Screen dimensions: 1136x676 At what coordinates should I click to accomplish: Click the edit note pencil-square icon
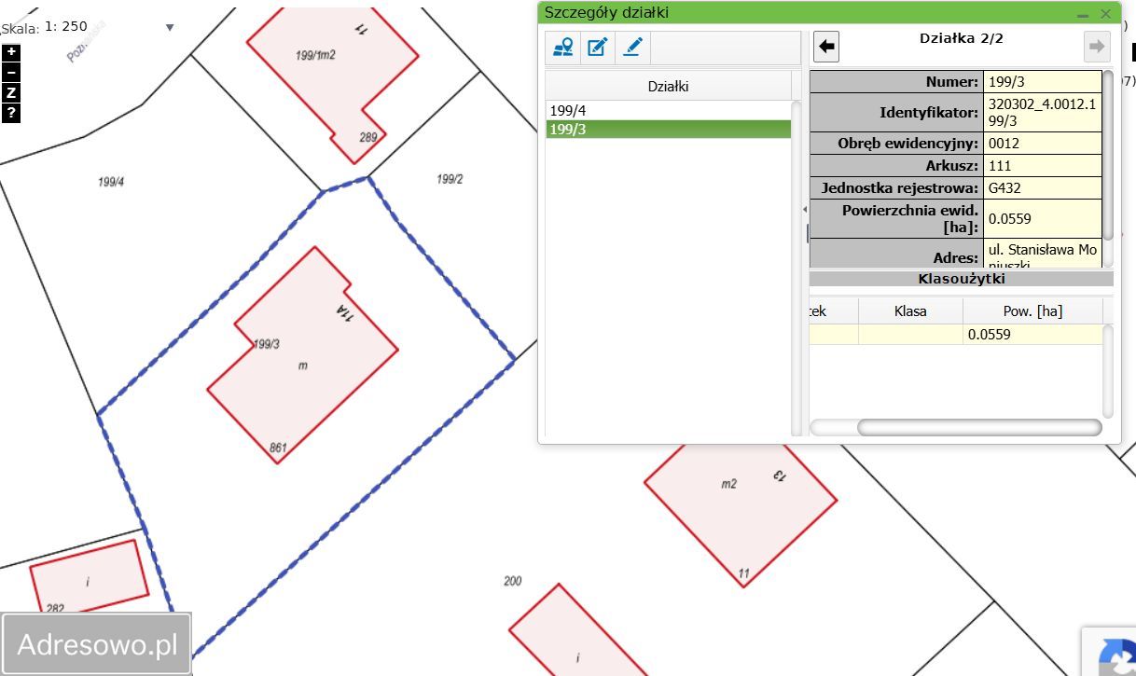coord(598,47)
